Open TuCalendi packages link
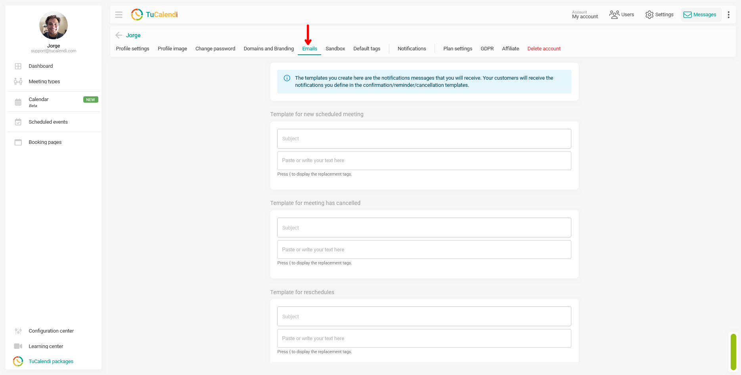Image resolution: width=741 pixels, height=375 pixels. coord(51,362)
